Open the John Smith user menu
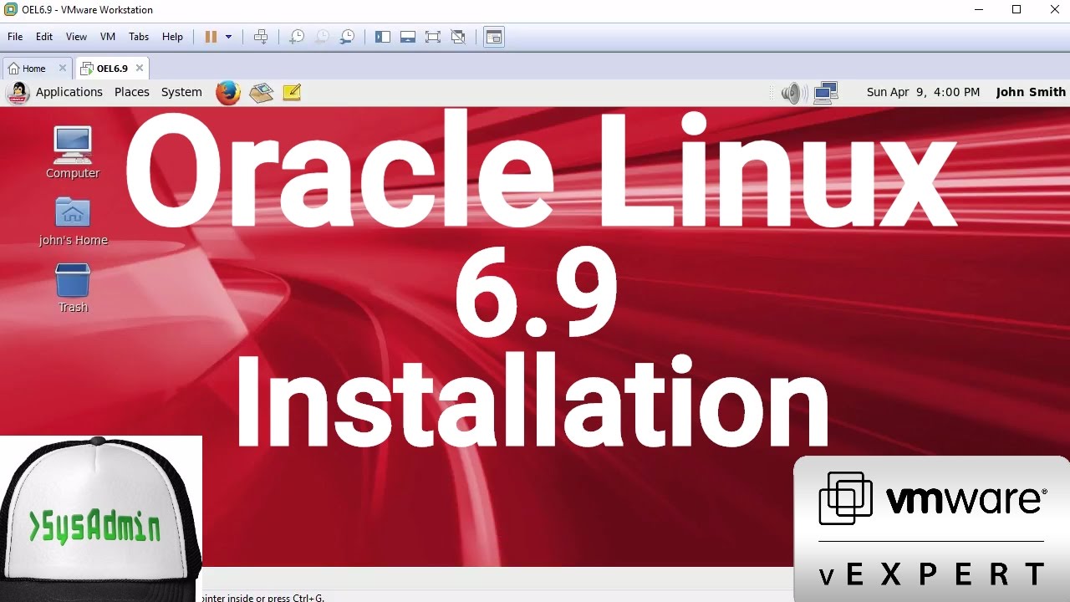The width and height of the screenshot is (1070, 602). (x=1031, y=92)
